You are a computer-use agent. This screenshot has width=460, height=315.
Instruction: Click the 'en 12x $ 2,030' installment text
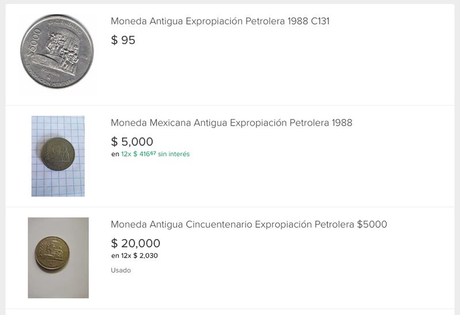tap(134, 256)
